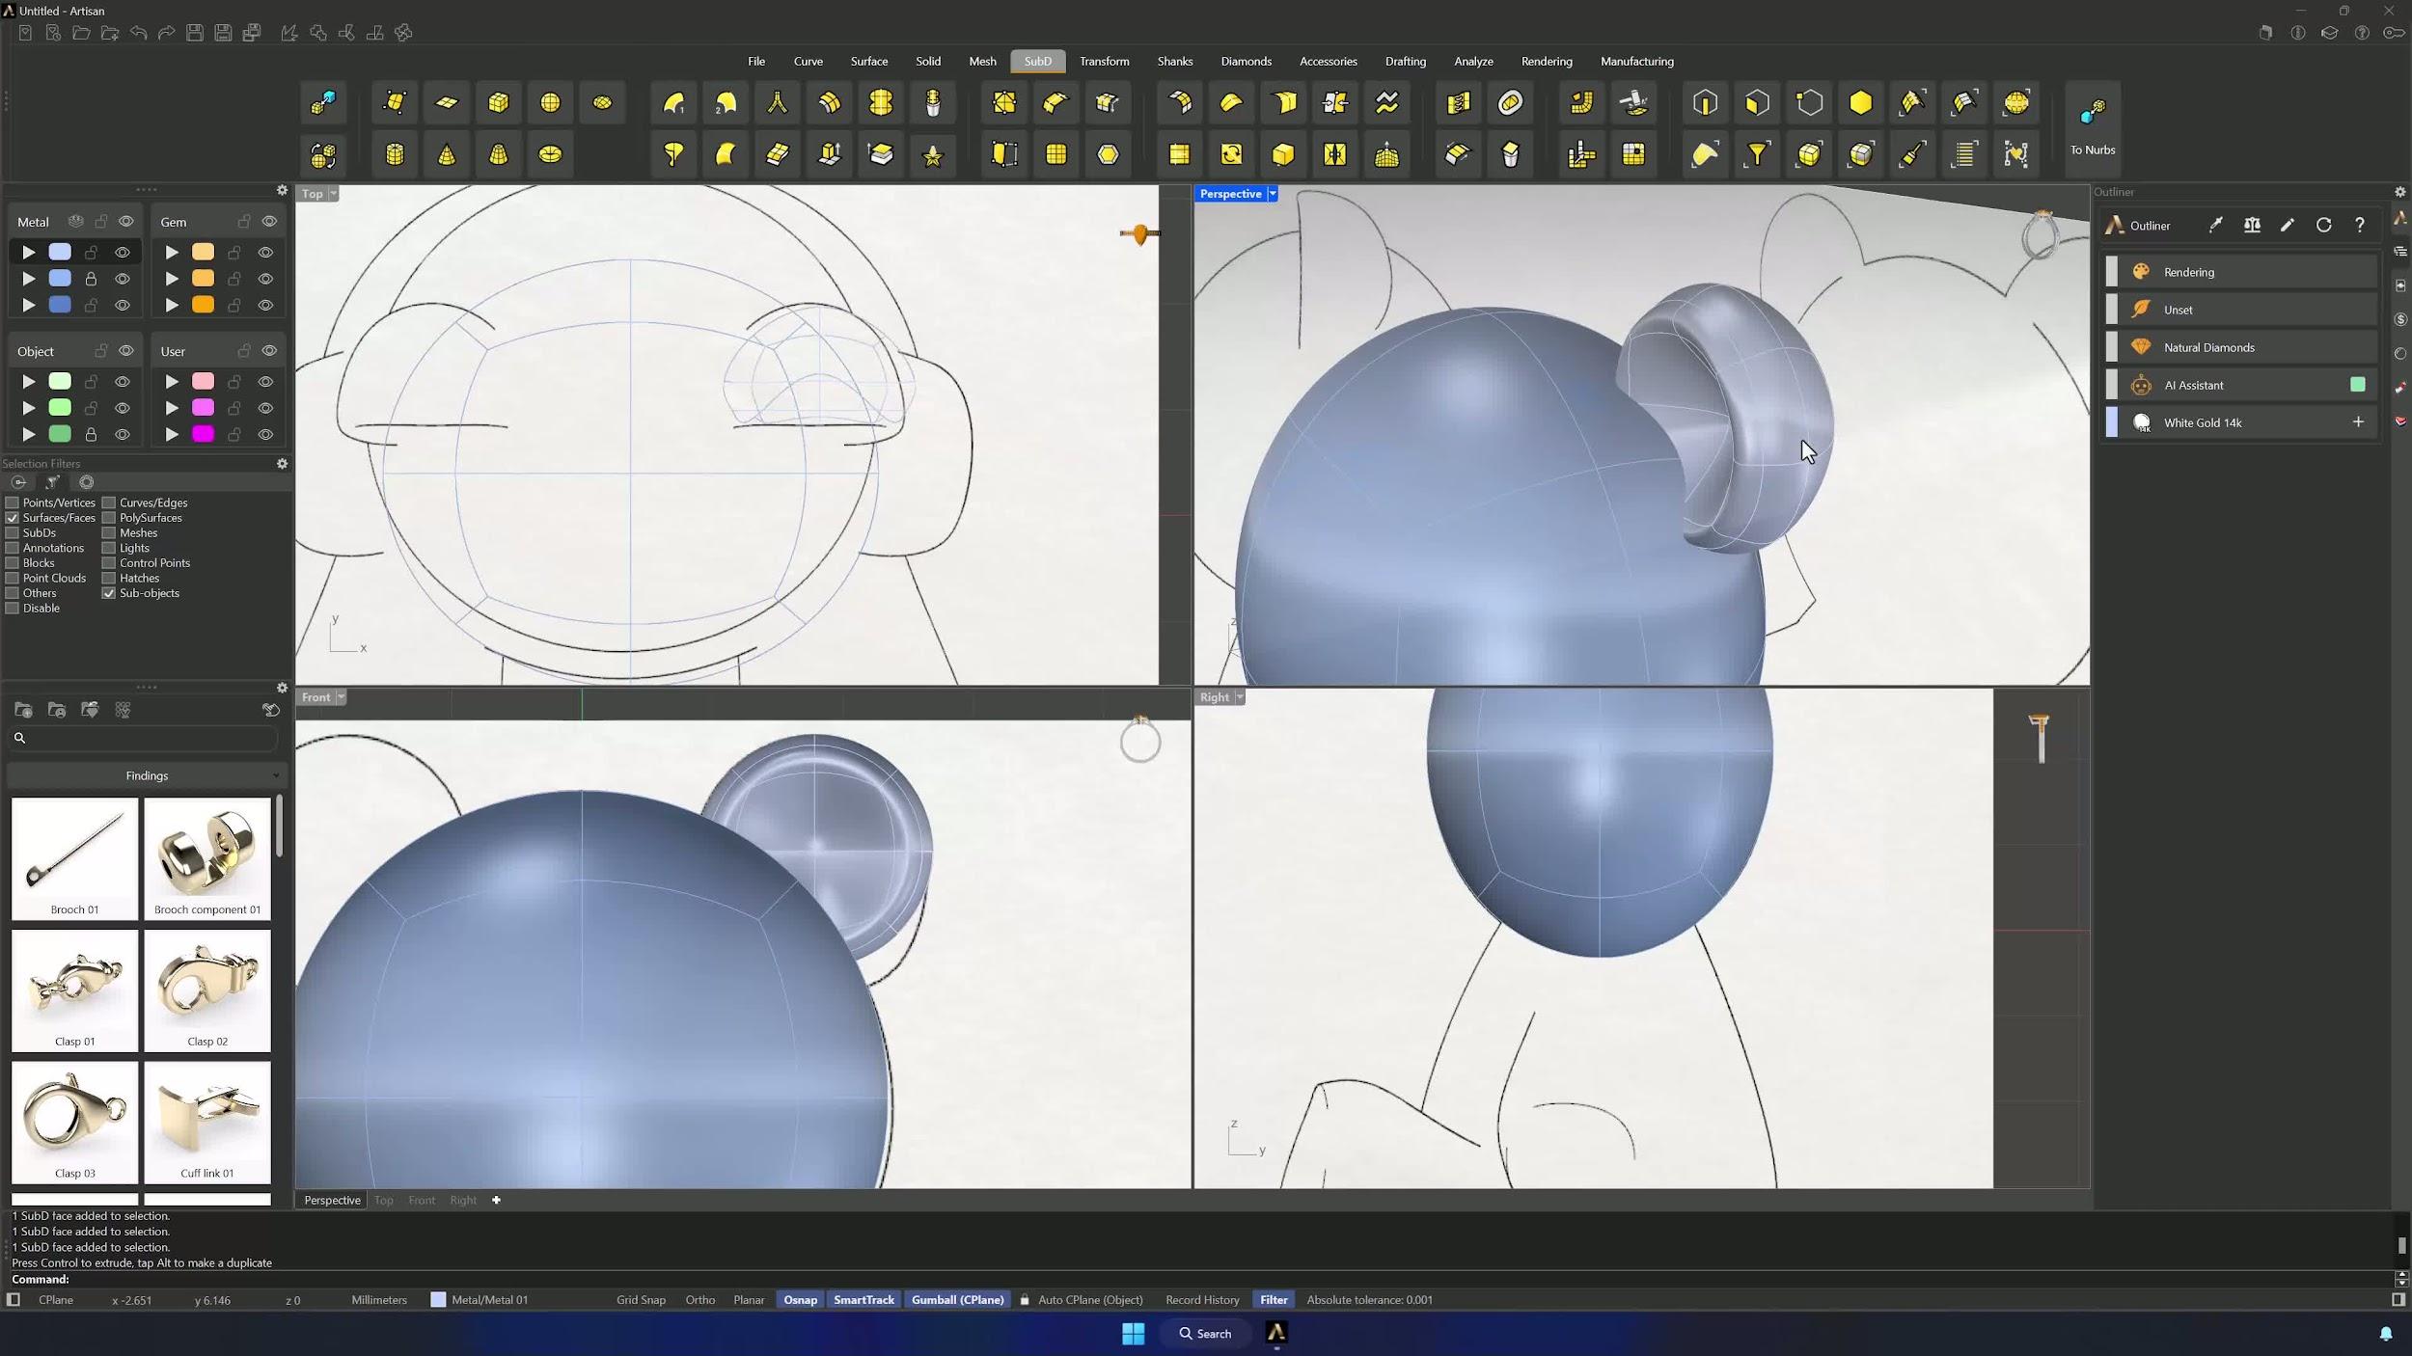Open the Front viewport dropdown arrow
The height and width of the screenshot is (1356, 2412).
point(341,697)
